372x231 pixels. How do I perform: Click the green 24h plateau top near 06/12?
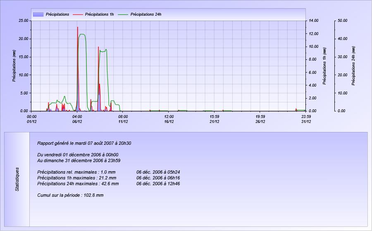point(82,34)
